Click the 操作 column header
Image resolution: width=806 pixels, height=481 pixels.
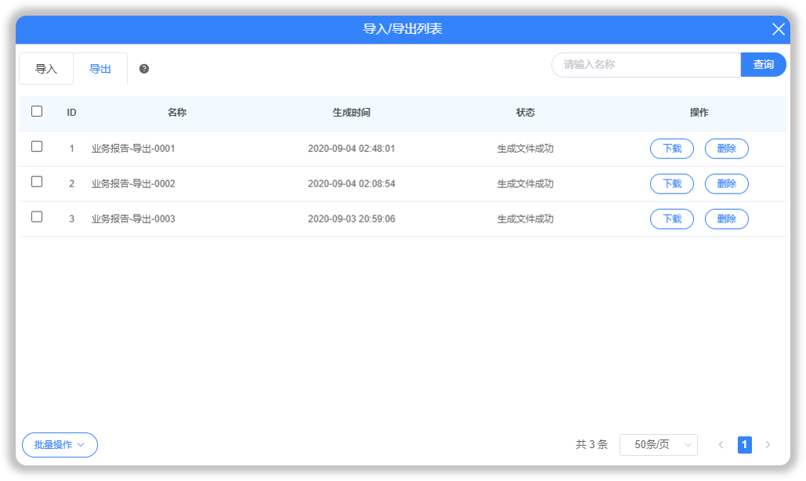699,113
